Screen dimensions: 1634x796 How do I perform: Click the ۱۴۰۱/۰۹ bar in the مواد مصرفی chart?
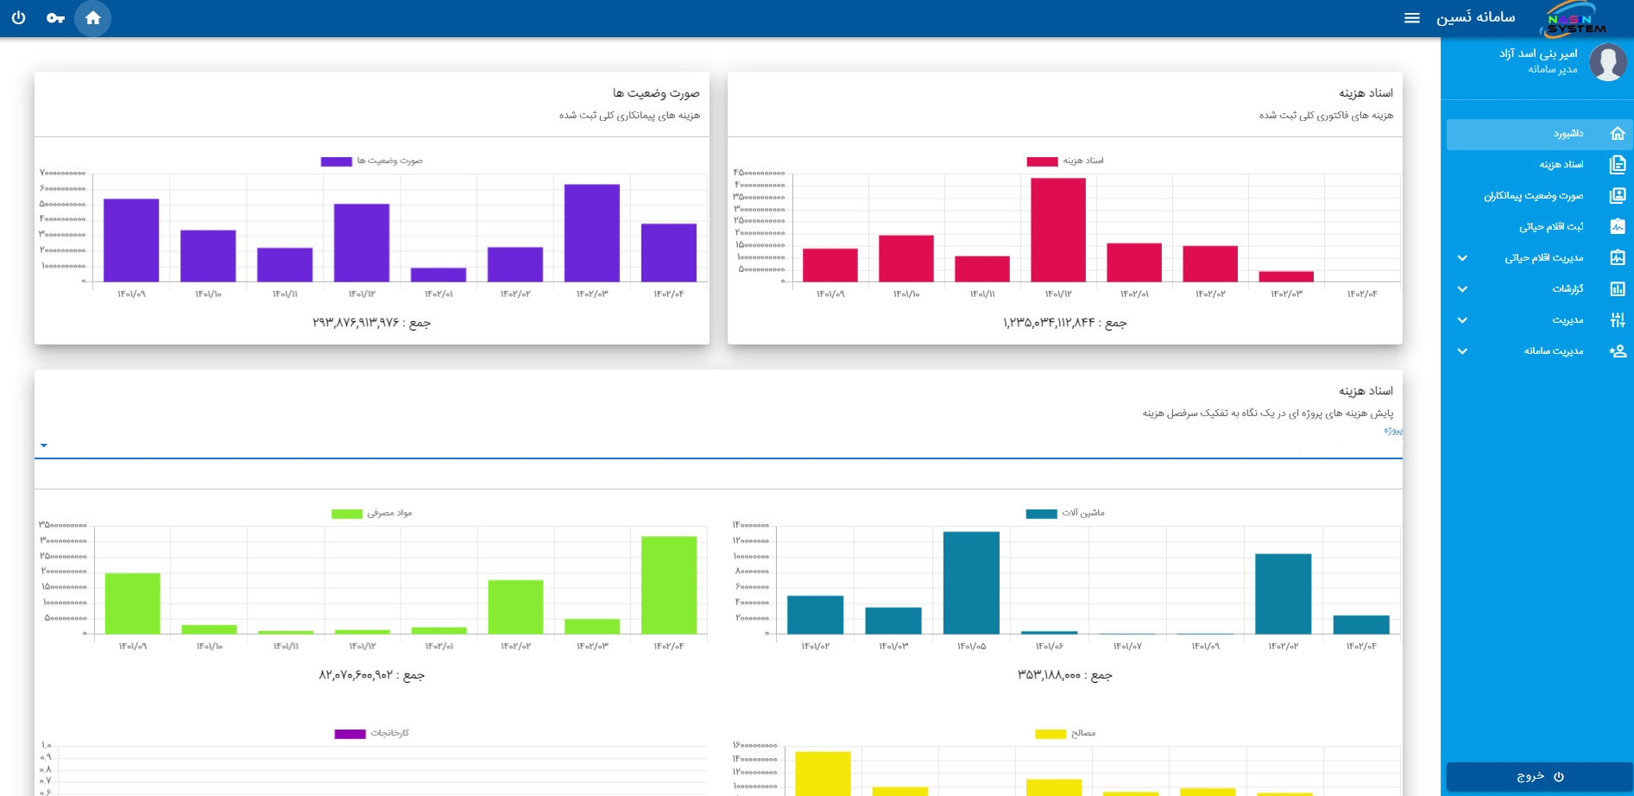[132, 603]
